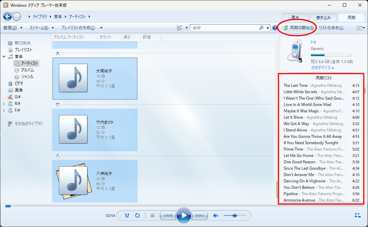Select 竹内まりや artist thumbnail

pyautogui.click(x=73, y=129)
